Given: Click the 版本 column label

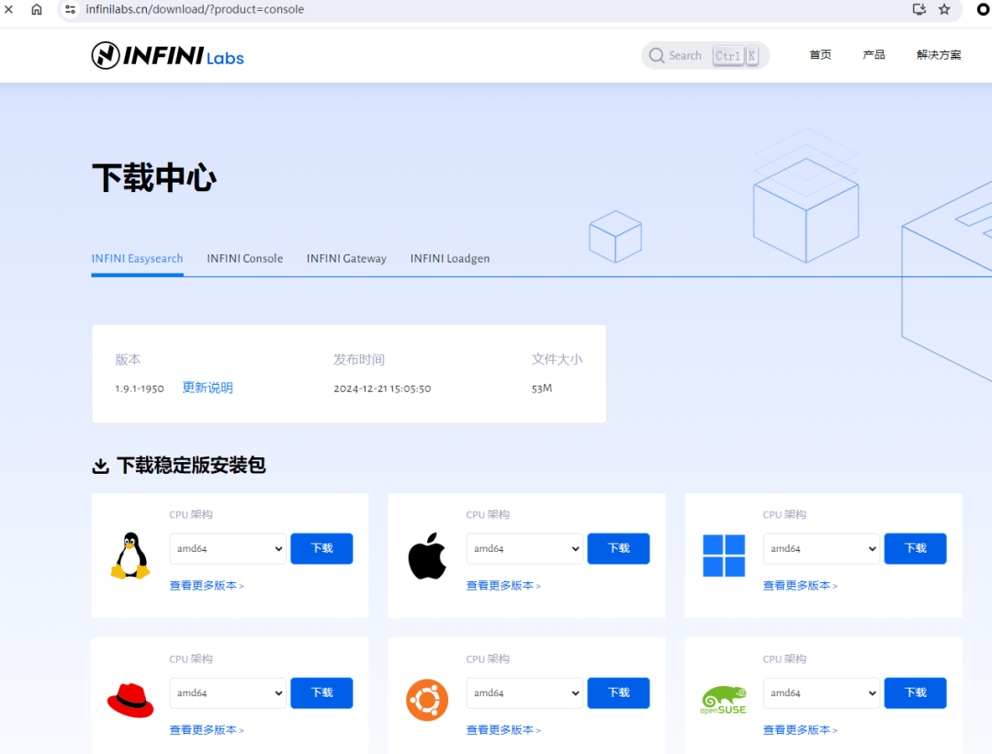Looking at the screenshot, I should [128, 359].
